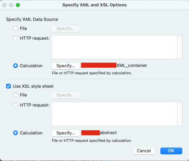
Task: Click the XML_container calculation text
Action: tap(132, 66)
